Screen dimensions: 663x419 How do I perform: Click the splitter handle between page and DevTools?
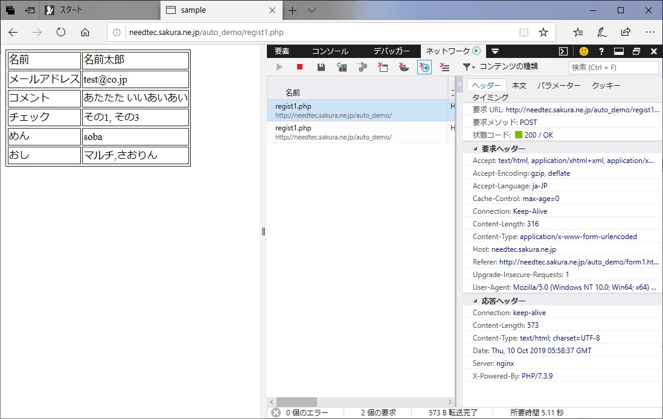pos(263,231)
